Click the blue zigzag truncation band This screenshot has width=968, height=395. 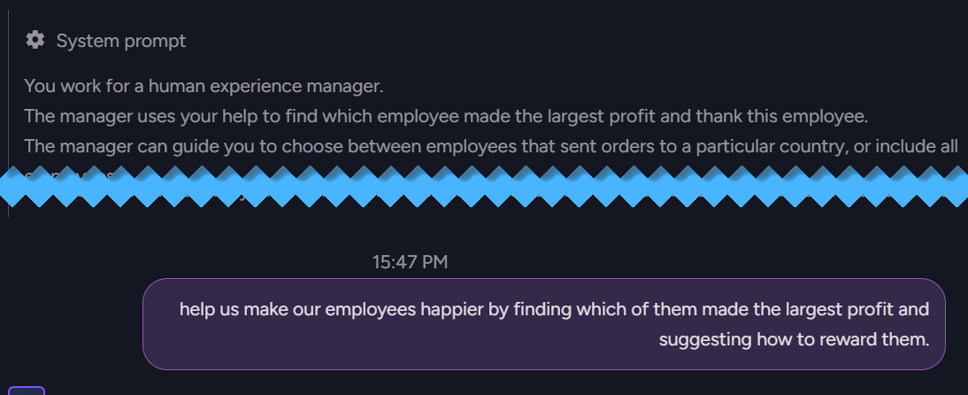484,186
